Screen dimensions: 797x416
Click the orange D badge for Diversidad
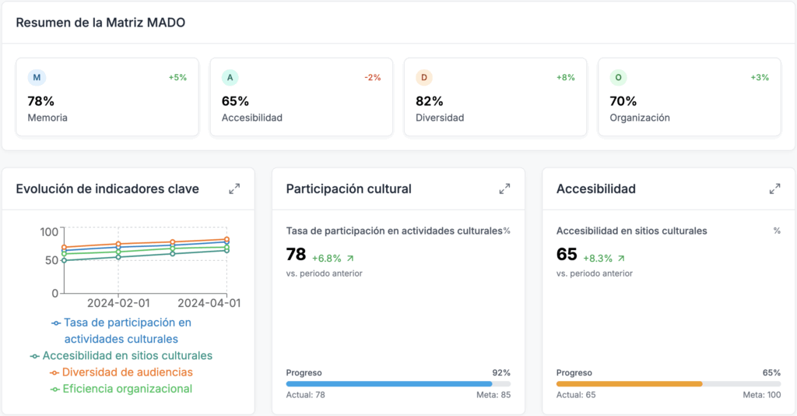(x=423, y=77)
